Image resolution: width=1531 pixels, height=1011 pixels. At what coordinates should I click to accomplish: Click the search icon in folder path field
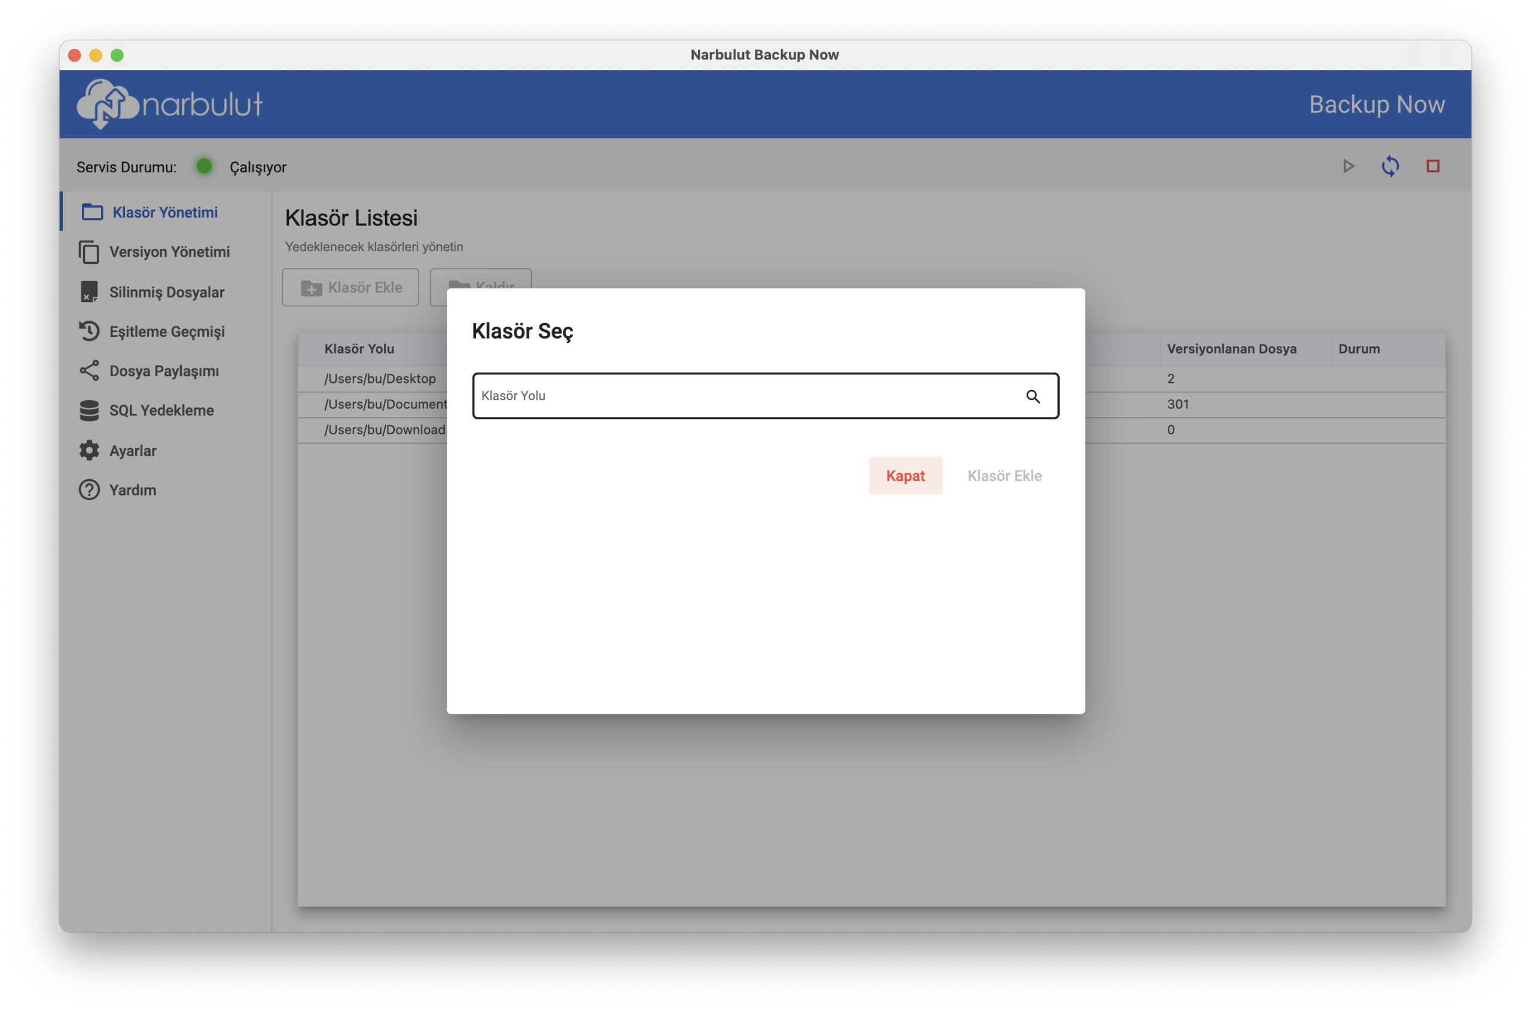click(1033, 397)
